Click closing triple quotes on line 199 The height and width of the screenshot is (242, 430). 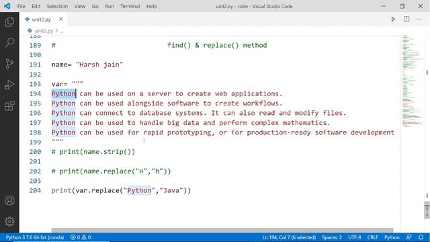click(x=57, y=141)
